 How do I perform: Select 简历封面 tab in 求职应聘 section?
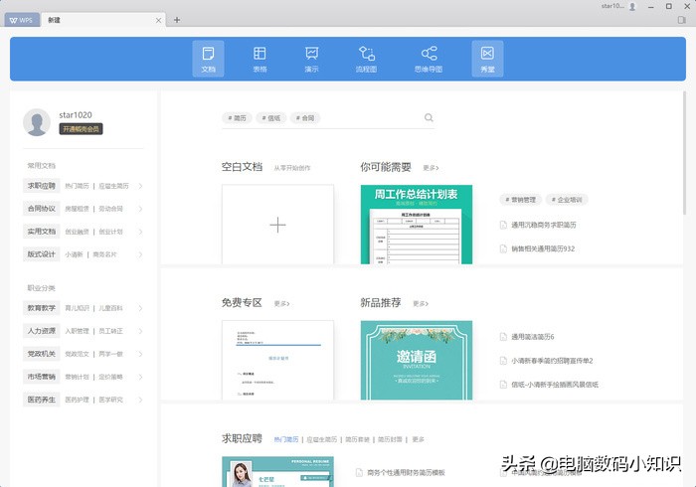click(x=390, y=439)
